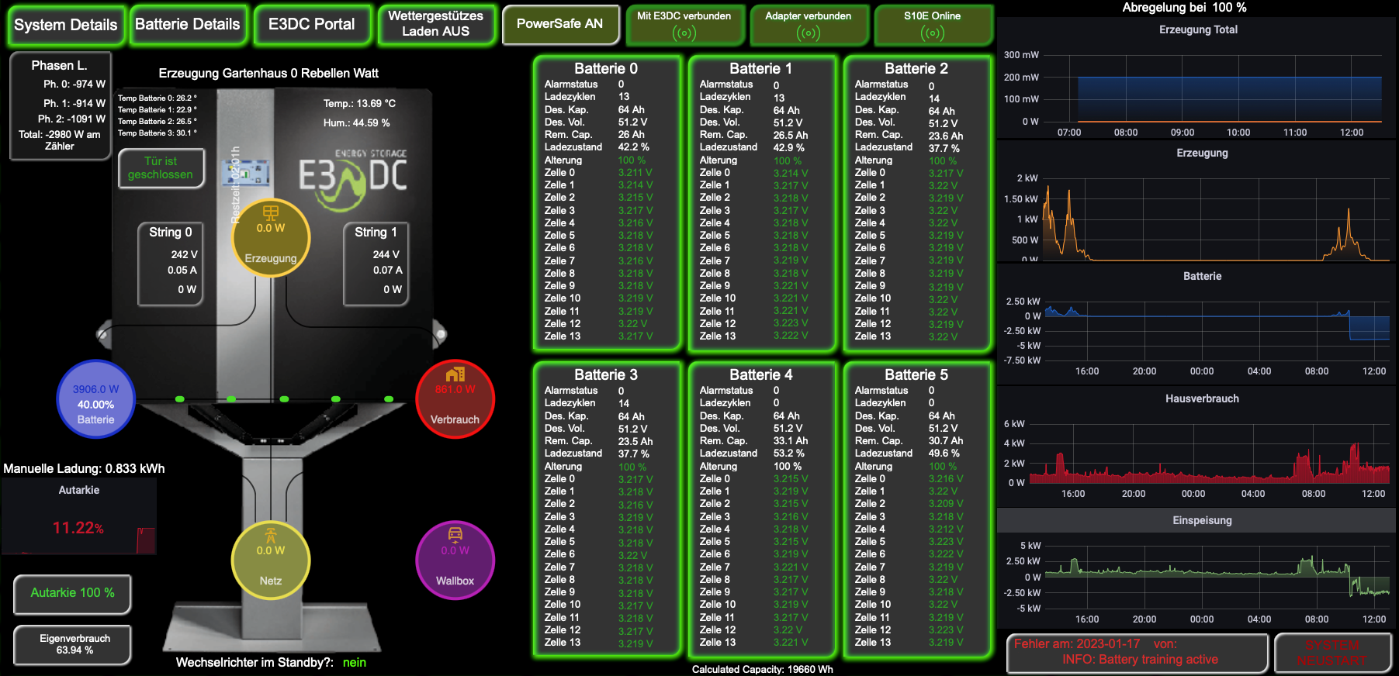
Task: Click the house Verbrauch icon
Action: tap(455, 374)
